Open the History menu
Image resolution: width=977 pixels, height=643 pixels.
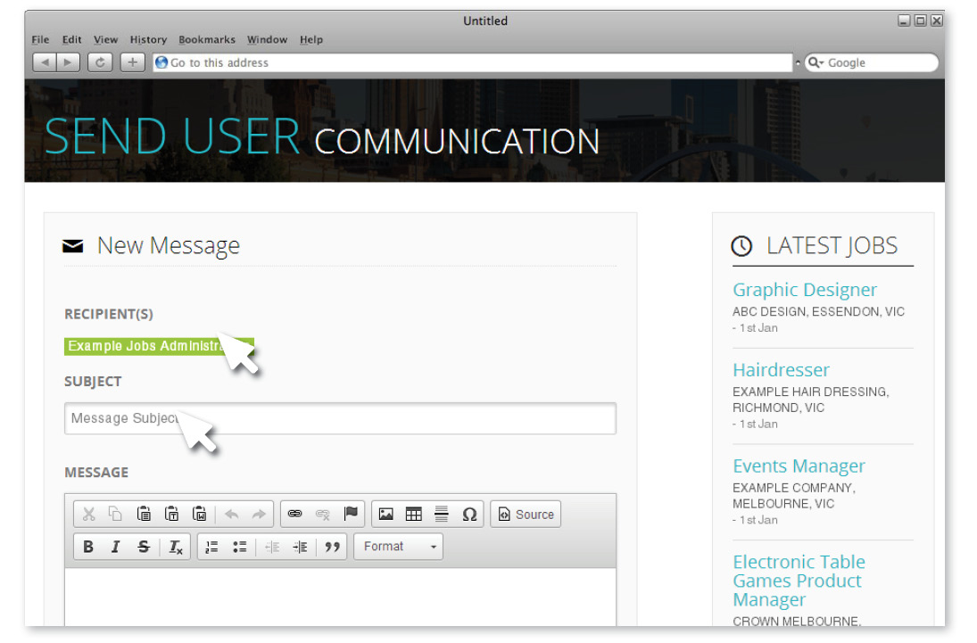click(148, 40)
